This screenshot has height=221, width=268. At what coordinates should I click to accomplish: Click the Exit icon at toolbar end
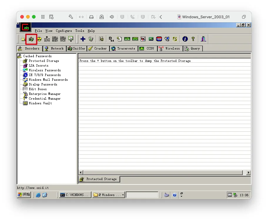[x=203, y=39]
